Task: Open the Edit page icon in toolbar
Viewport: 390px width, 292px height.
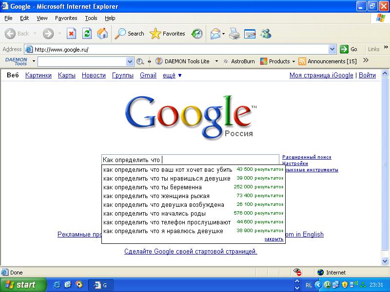Action: tap(250, 34)
